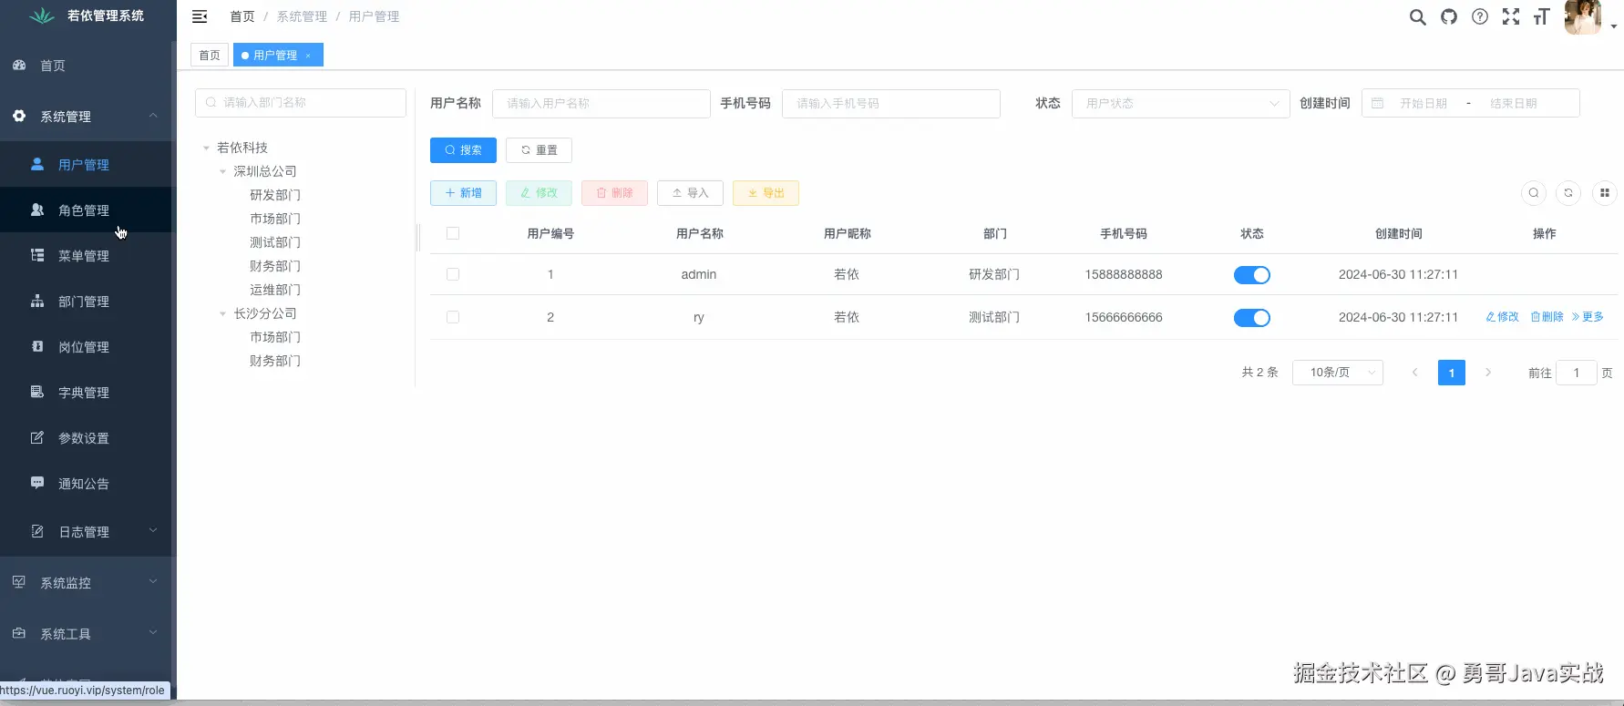
Task: Go to the previous page arrow
Action: tap(1415, 373)
